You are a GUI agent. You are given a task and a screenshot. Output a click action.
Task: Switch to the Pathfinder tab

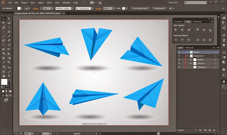tap(197, 22)
